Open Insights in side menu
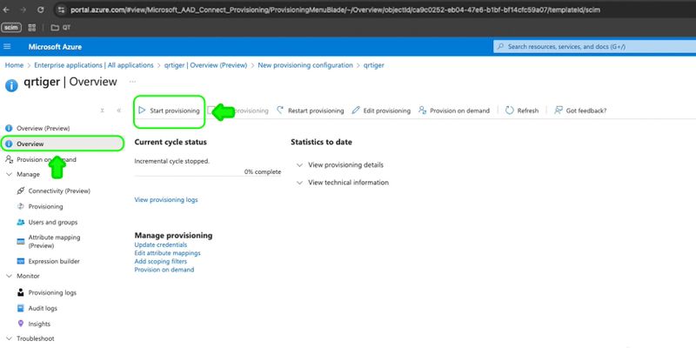Image resolution: width=696 pixels, height=348 pixels. [39, 324]
